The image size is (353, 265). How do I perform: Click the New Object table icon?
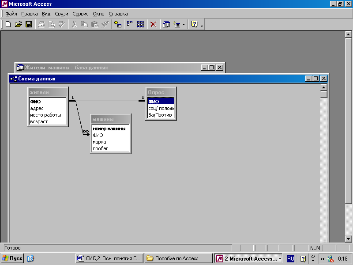176,24
